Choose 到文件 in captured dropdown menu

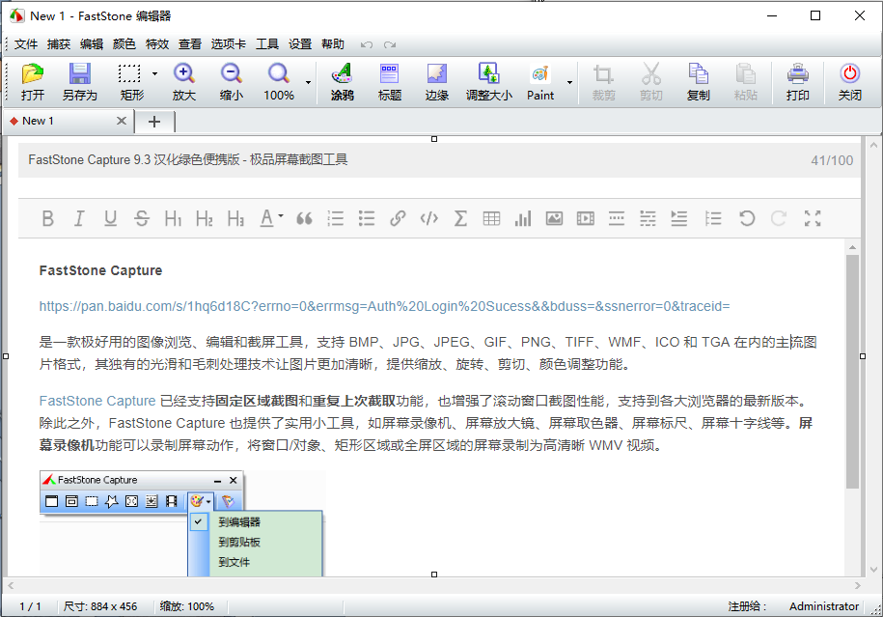234,562
